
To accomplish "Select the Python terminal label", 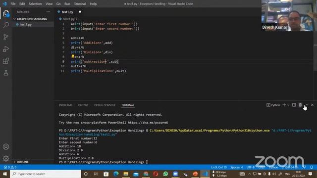I will (273, 105).
